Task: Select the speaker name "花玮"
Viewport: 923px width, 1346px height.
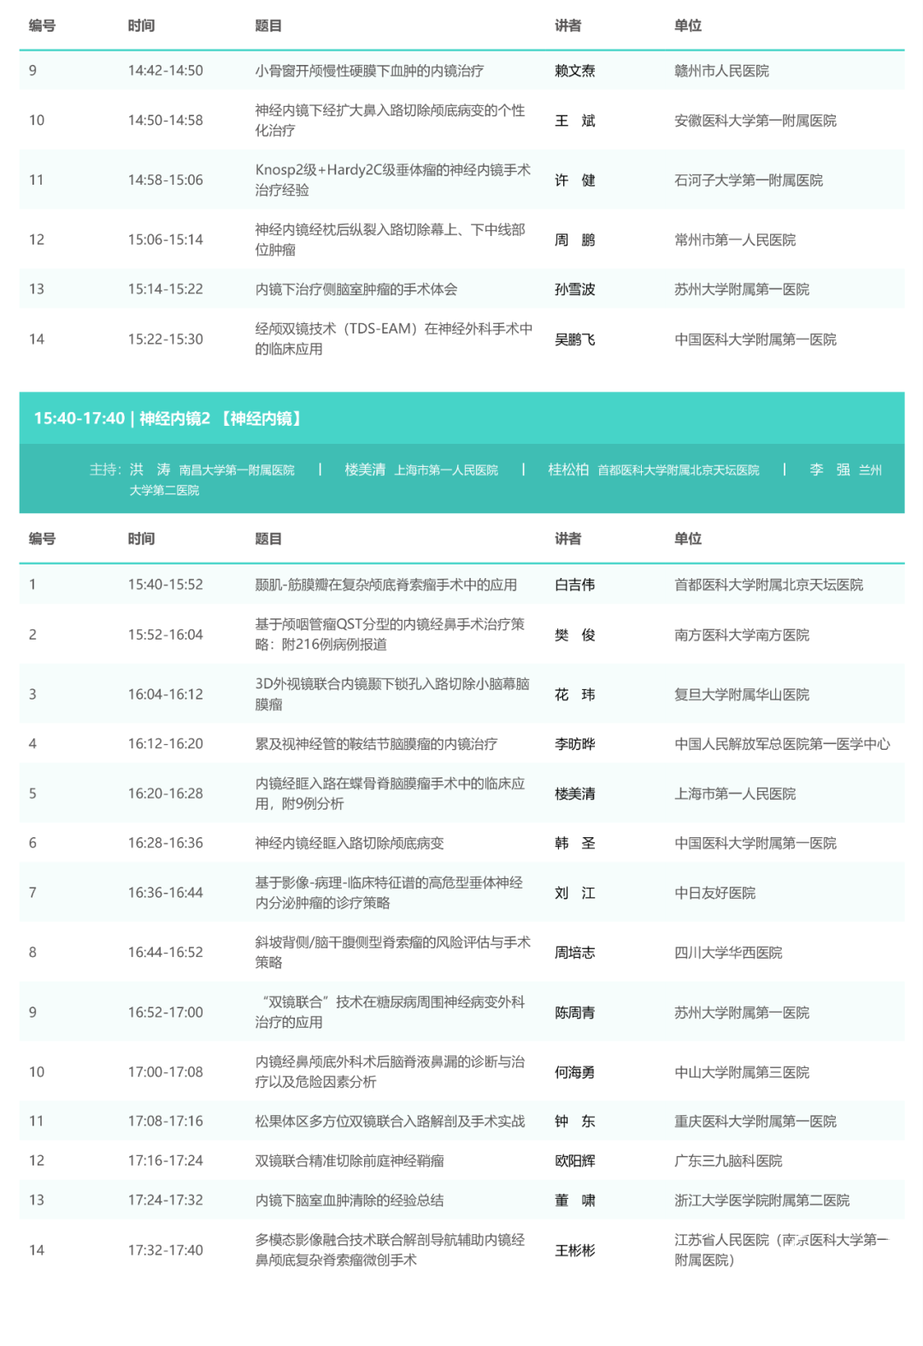Action: coord(575,695)
